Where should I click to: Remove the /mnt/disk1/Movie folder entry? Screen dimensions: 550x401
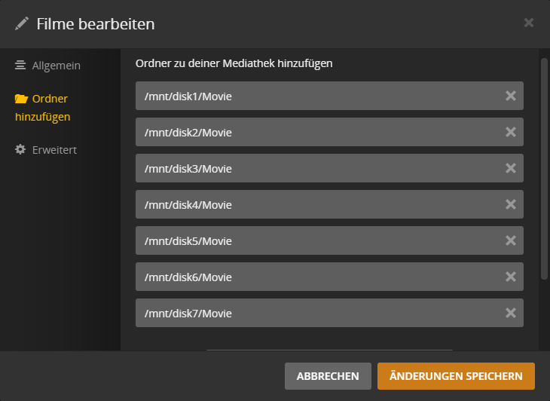pos(510,96)
